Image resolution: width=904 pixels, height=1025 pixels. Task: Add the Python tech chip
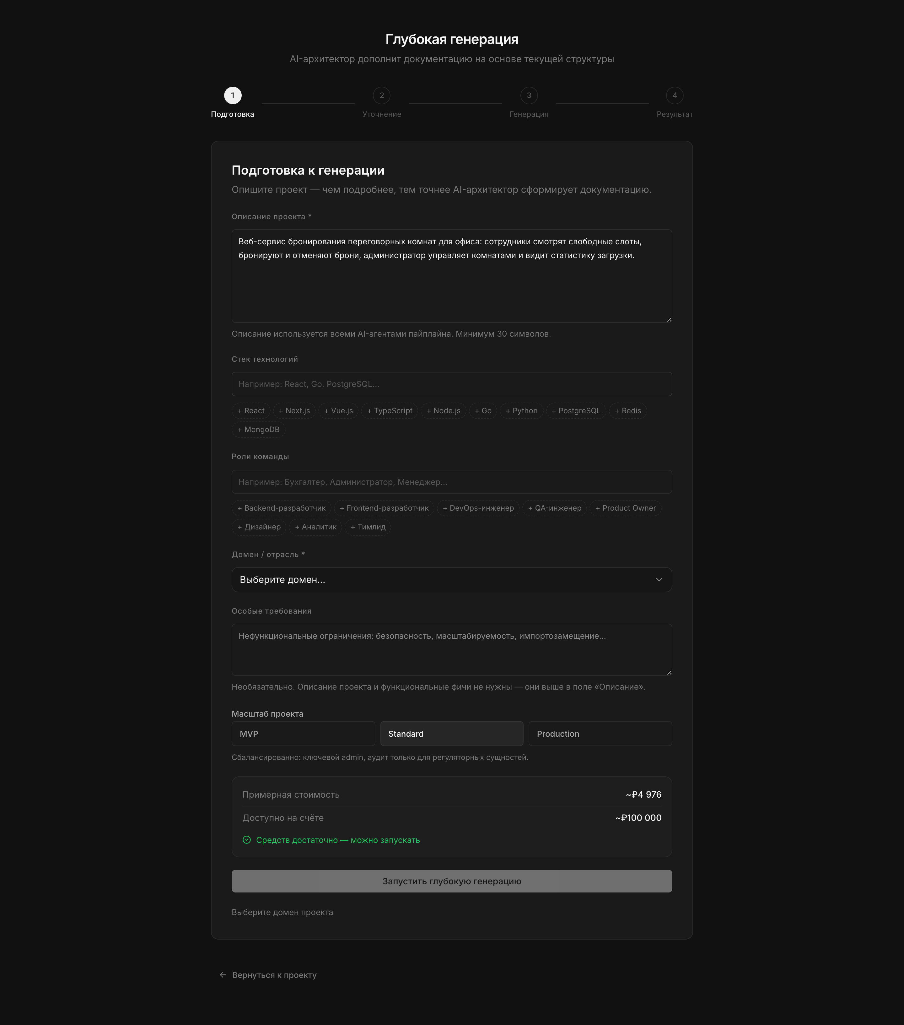(522, 411)
